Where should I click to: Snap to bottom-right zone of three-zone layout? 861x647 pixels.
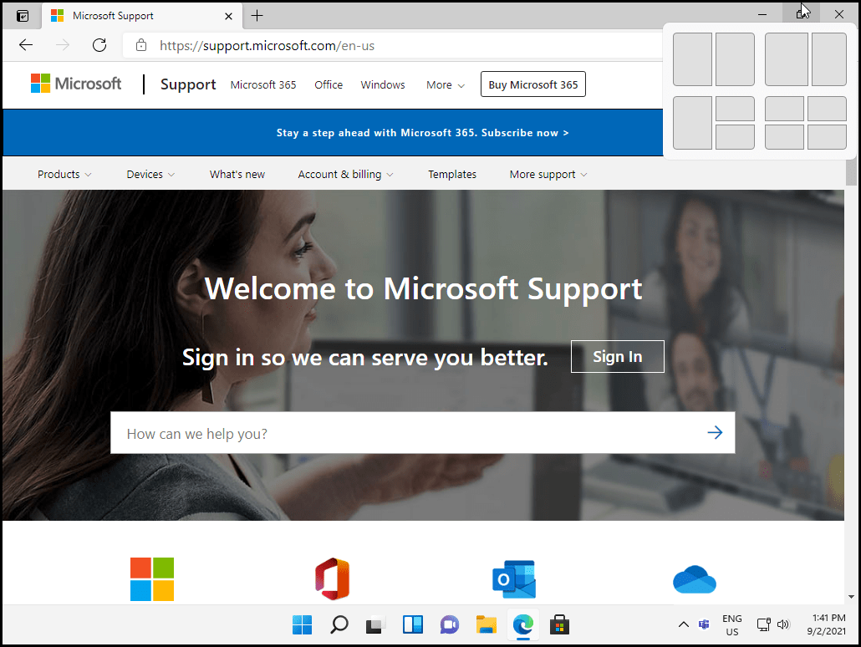(x=736, y=137)
